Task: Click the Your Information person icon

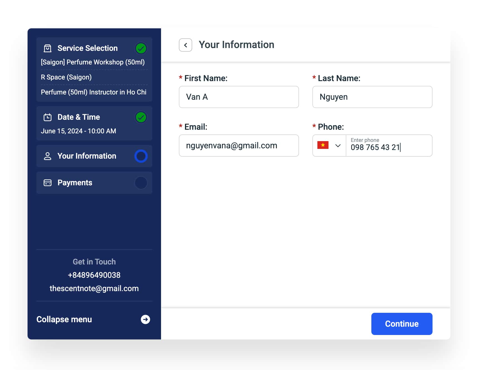Action: tap(48, 156)
